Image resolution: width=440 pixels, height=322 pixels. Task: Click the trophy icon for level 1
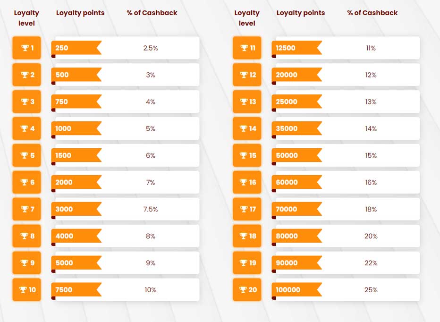pos(25,48)
